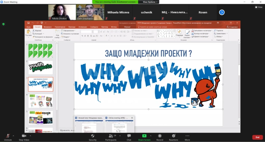Viewport: 265px width, 142px height.
Task: Toggle center text alignment button
Action: click(115, 36)
